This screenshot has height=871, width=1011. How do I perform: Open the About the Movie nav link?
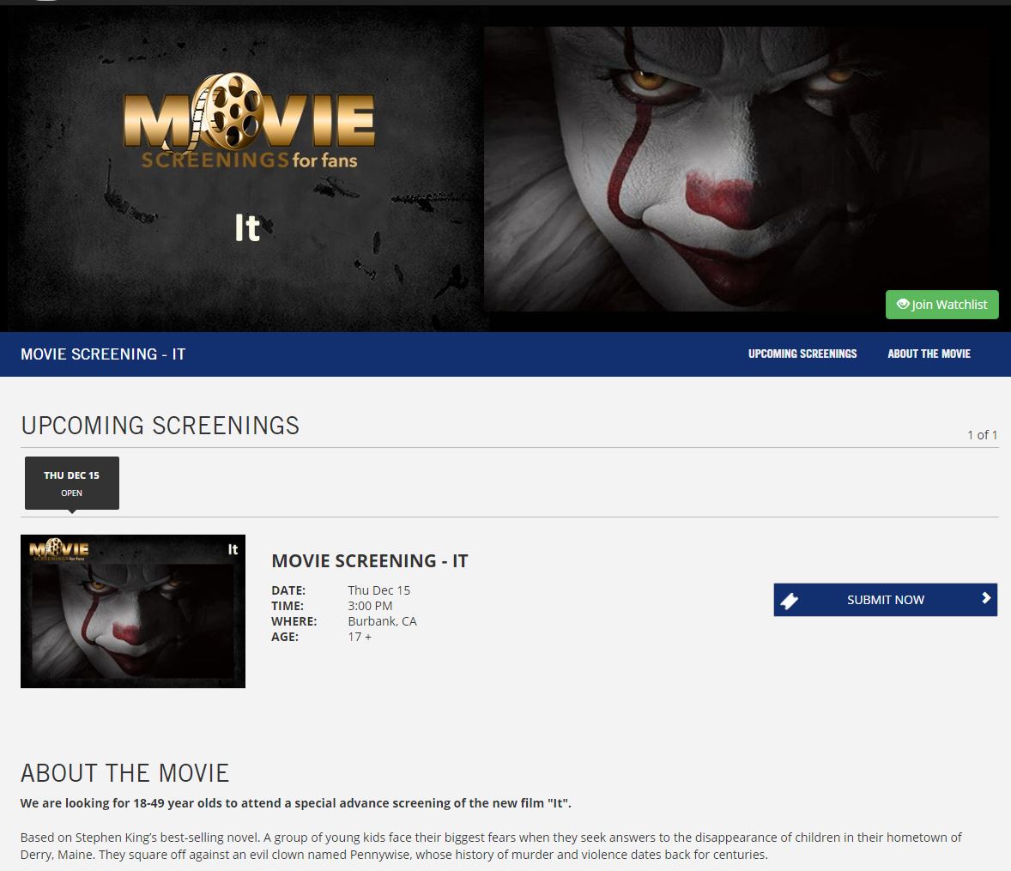click(x=929, y=354)
